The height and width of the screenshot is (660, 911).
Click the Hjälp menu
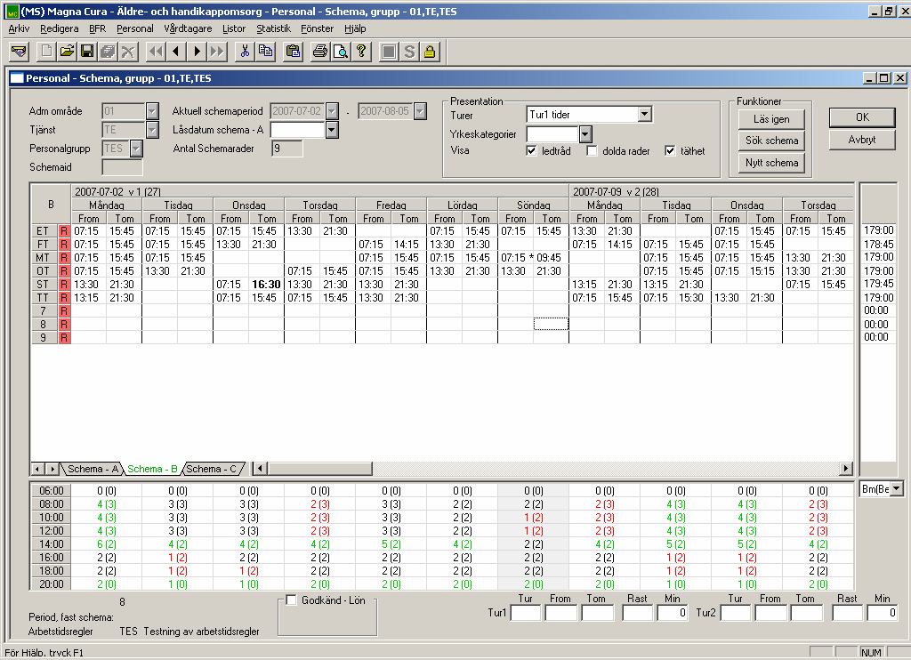(355, 28)
